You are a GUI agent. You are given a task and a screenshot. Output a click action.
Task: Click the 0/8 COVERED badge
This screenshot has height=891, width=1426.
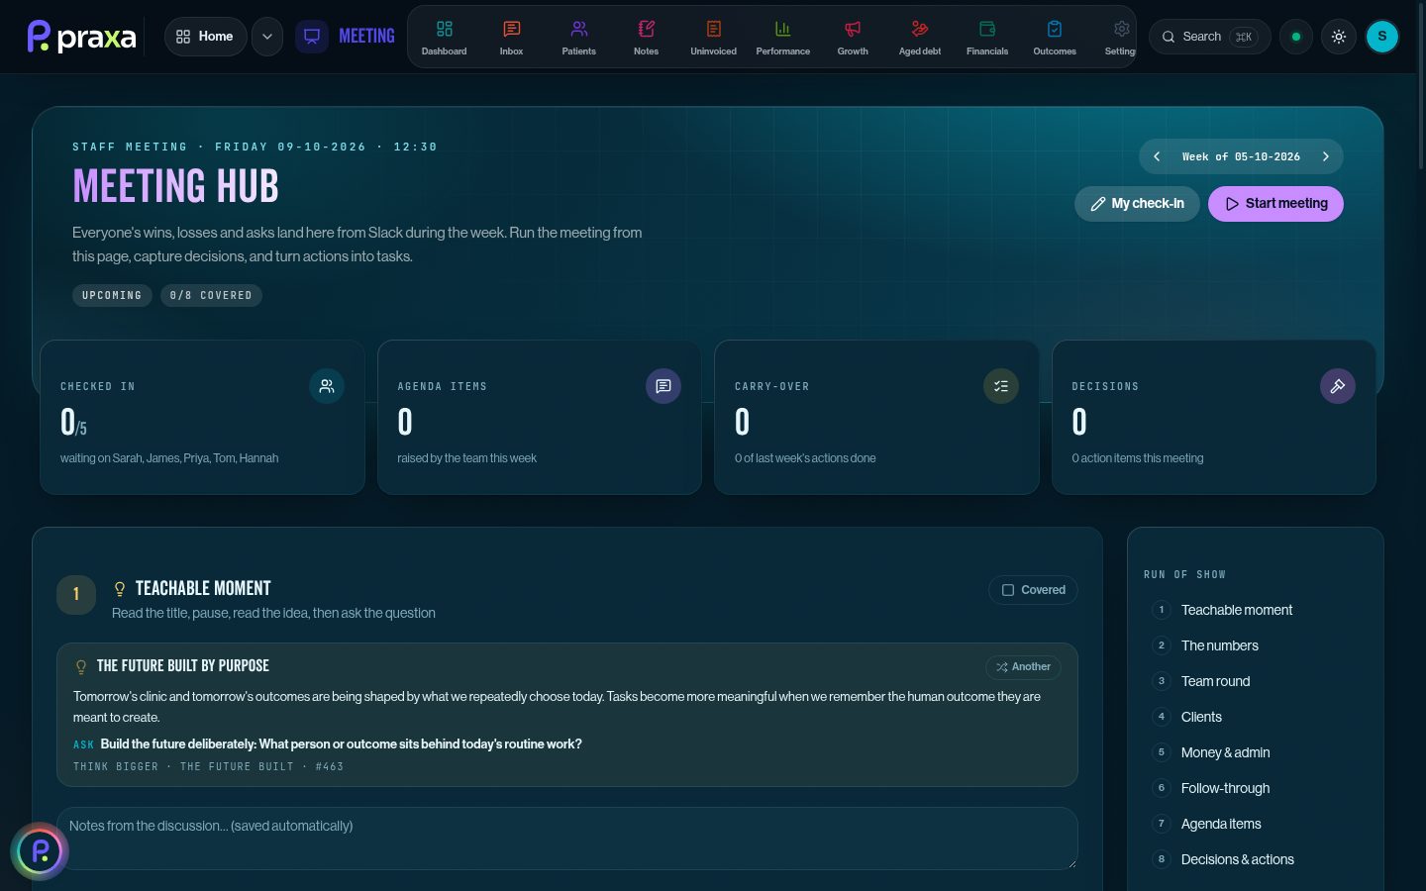[x=211, y=295]
